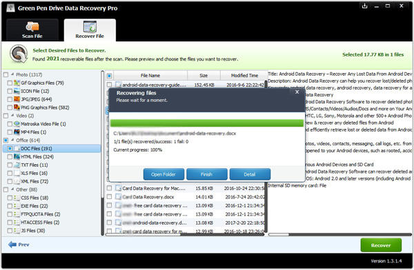Click android-data-recovery-guide document icon
The width and height of the screenshot is (414, 270).
(x=118, y=85)
